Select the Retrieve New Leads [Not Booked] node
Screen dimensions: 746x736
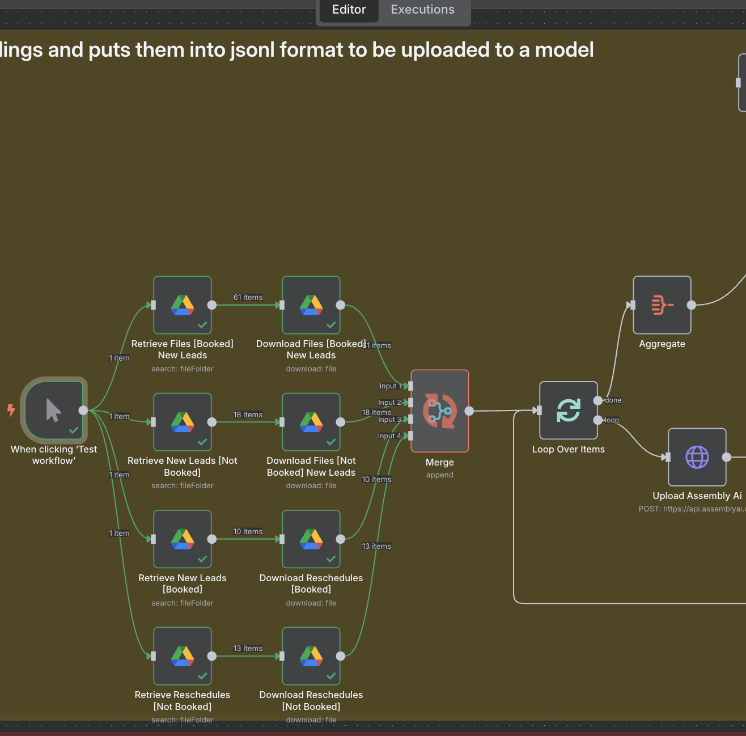(x=183, y=422)
